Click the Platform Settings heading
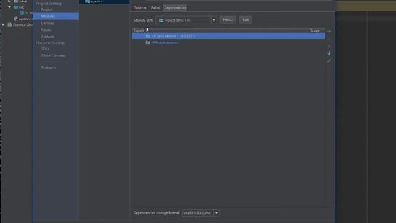 tap(50, 43)
